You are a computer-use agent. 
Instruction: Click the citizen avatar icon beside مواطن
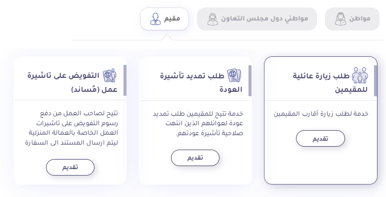coord(340,19)
